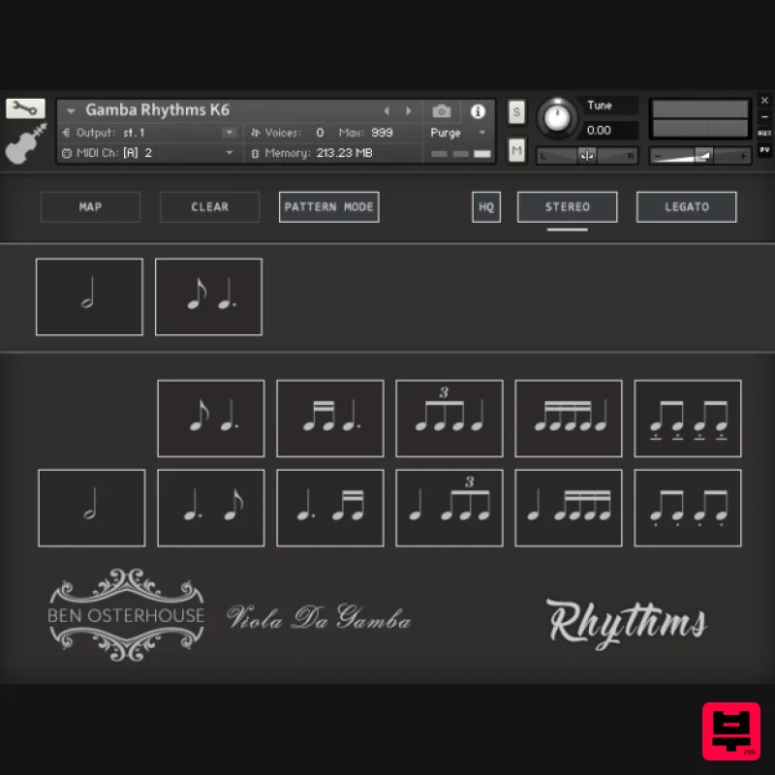Click the Map button
This screenshot has height=775, width=775.
pos(90,206)
